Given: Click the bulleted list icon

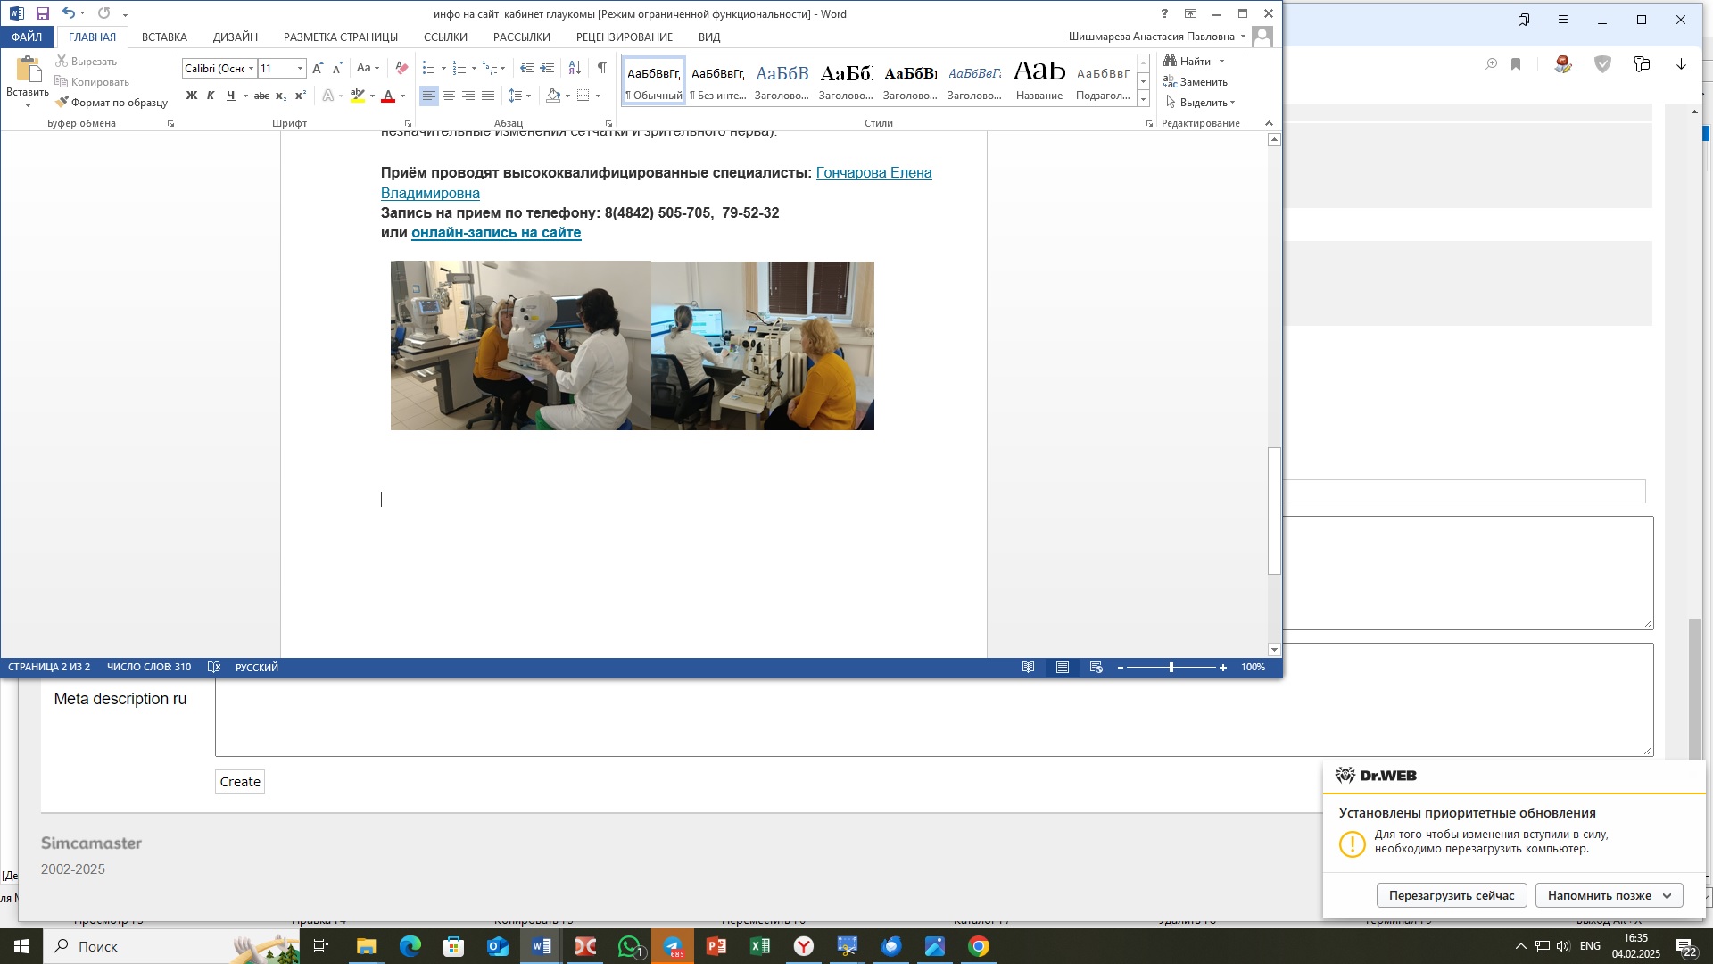Looking at the screenshot, I should click(x=428, y=69).
